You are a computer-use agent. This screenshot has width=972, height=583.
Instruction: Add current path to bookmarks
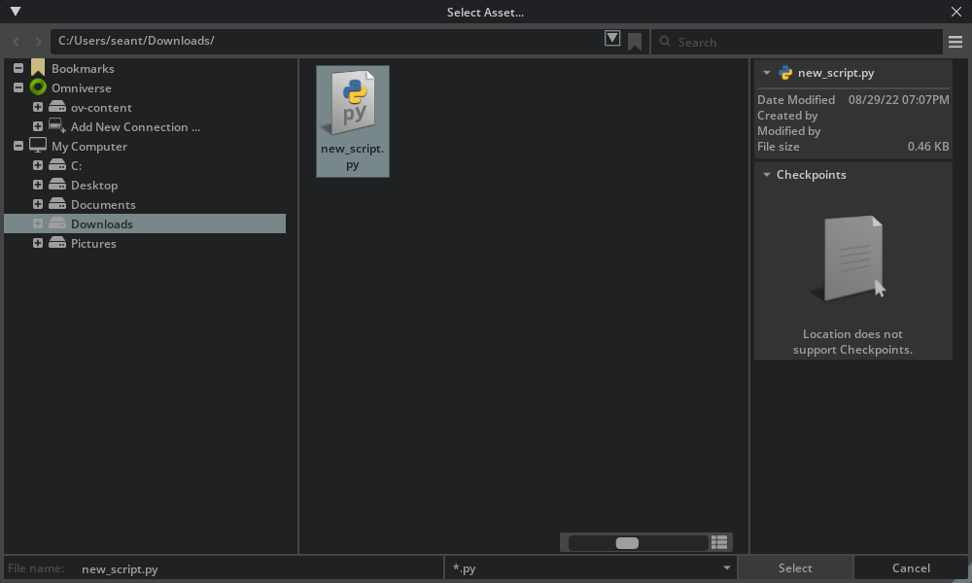pyautogui.click(x=635, y=41)
